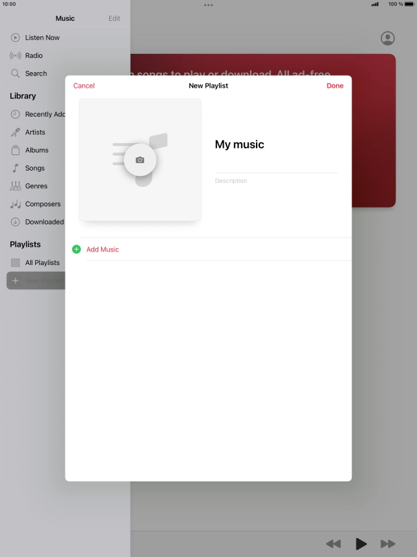This screenshot has width=417, height=557.
Task: Focus the Description text field
Action: 275,181
